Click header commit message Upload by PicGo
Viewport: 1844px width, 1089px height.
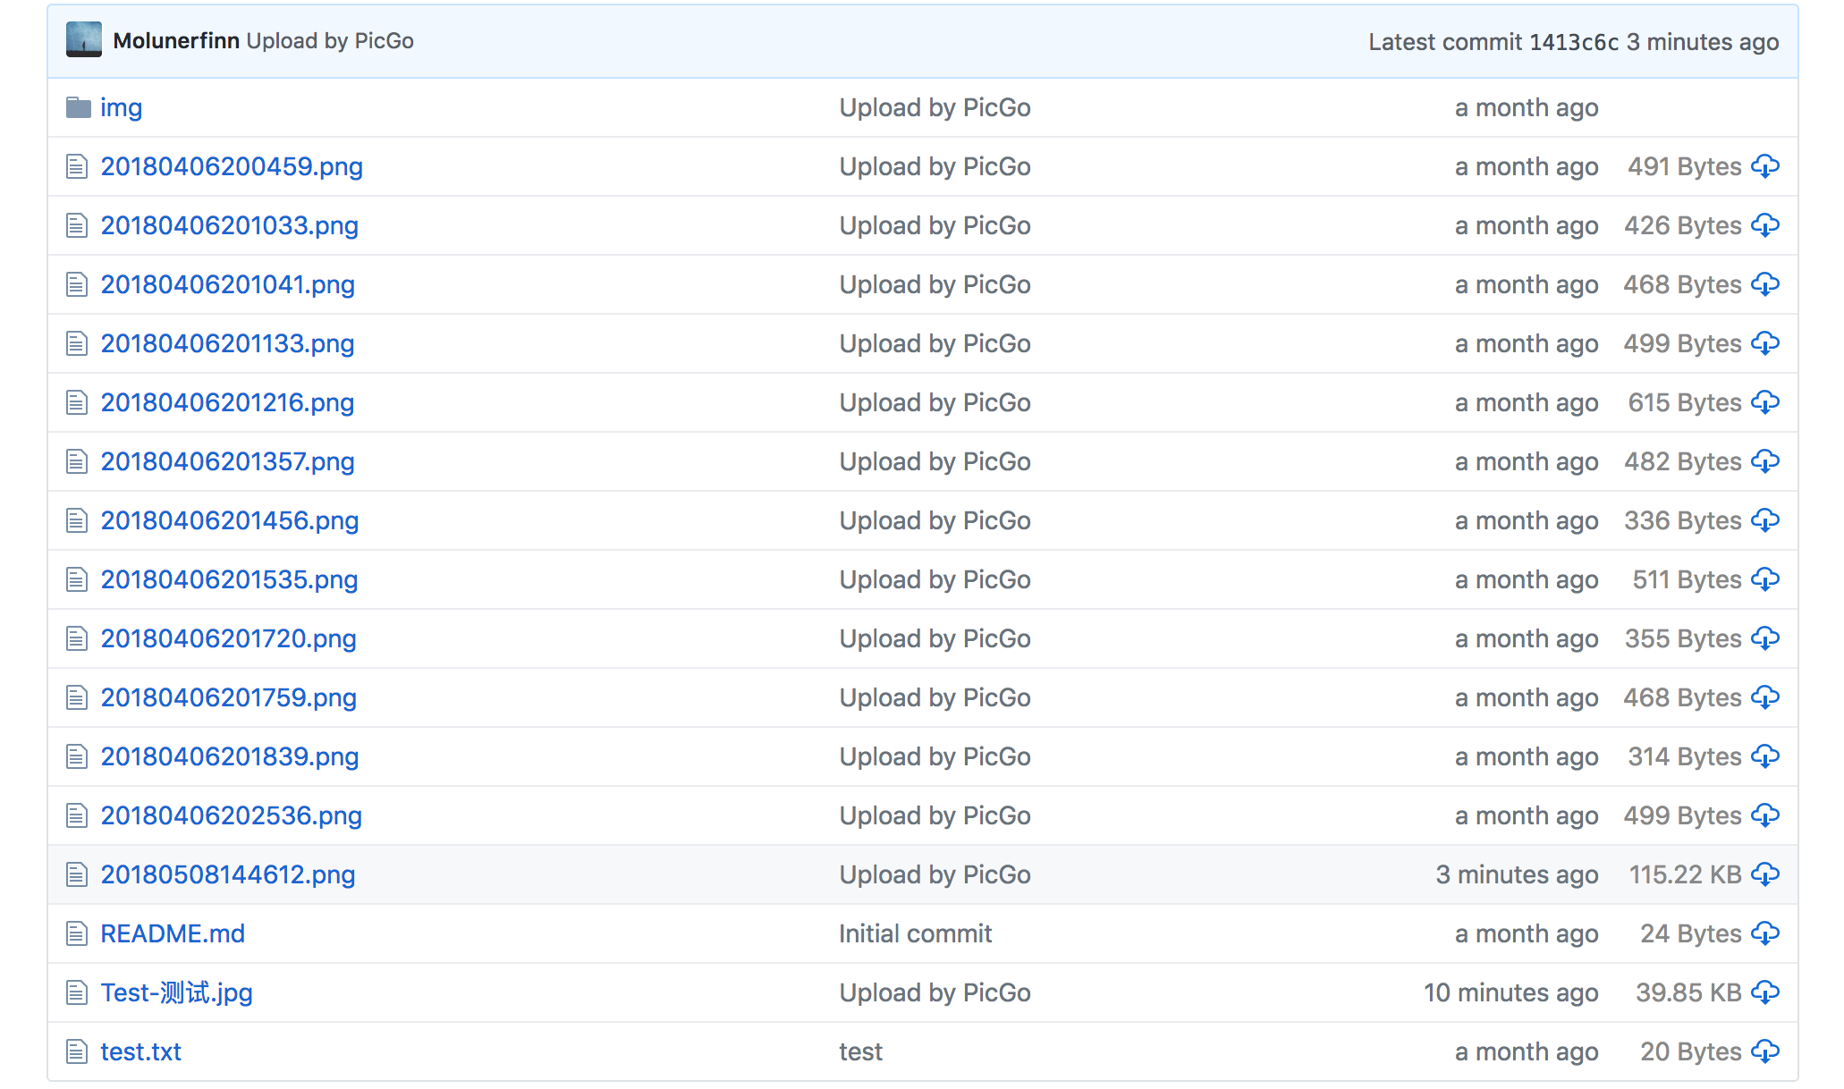[x=330, y=41]
